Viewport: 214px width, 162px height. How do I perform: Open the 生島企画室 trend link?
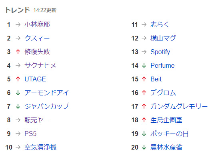tap(166, 120)
